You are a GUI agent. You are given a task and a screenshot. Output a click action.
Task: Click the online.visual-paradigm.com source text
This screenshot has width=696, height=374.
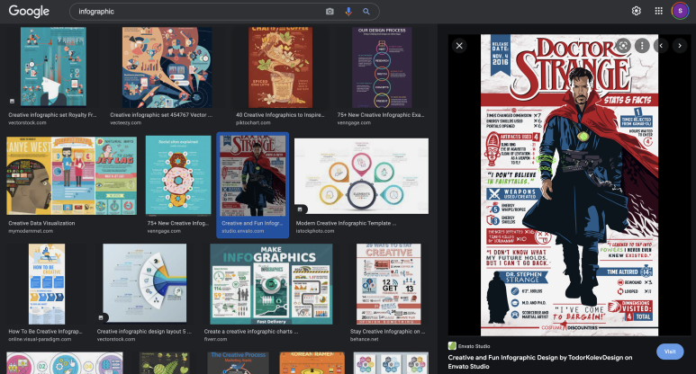pos(40,339)
